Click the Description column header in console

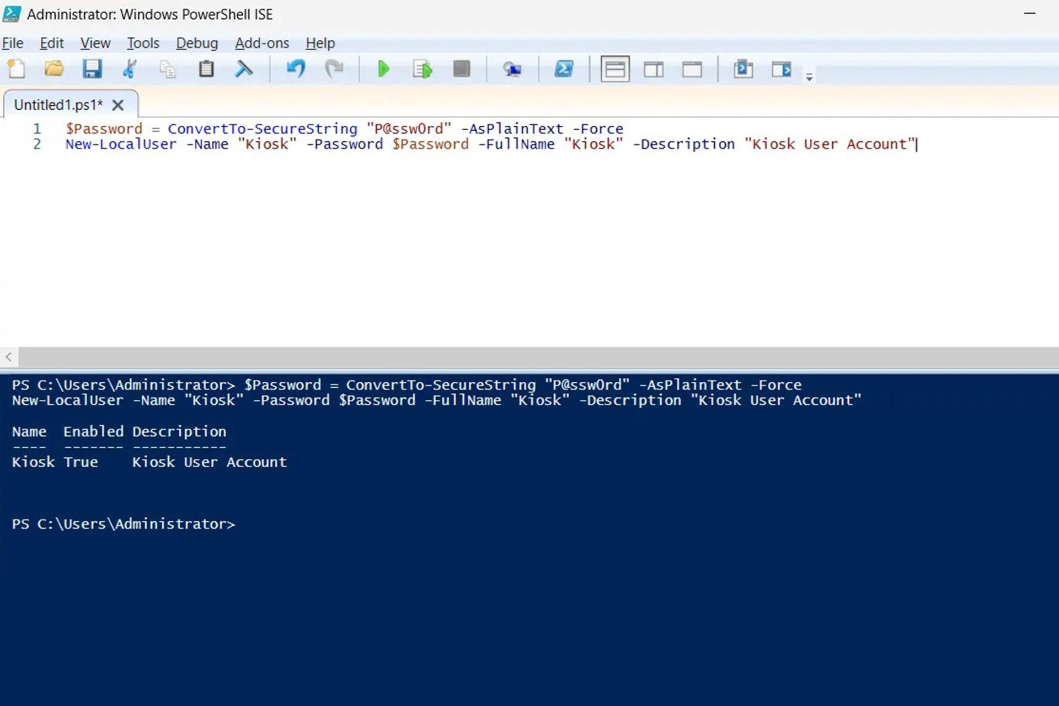click(x=179, y=431)
